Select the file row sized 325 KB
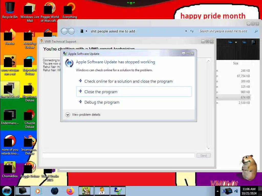Screen dimensions: 262x196 [234, 87]
